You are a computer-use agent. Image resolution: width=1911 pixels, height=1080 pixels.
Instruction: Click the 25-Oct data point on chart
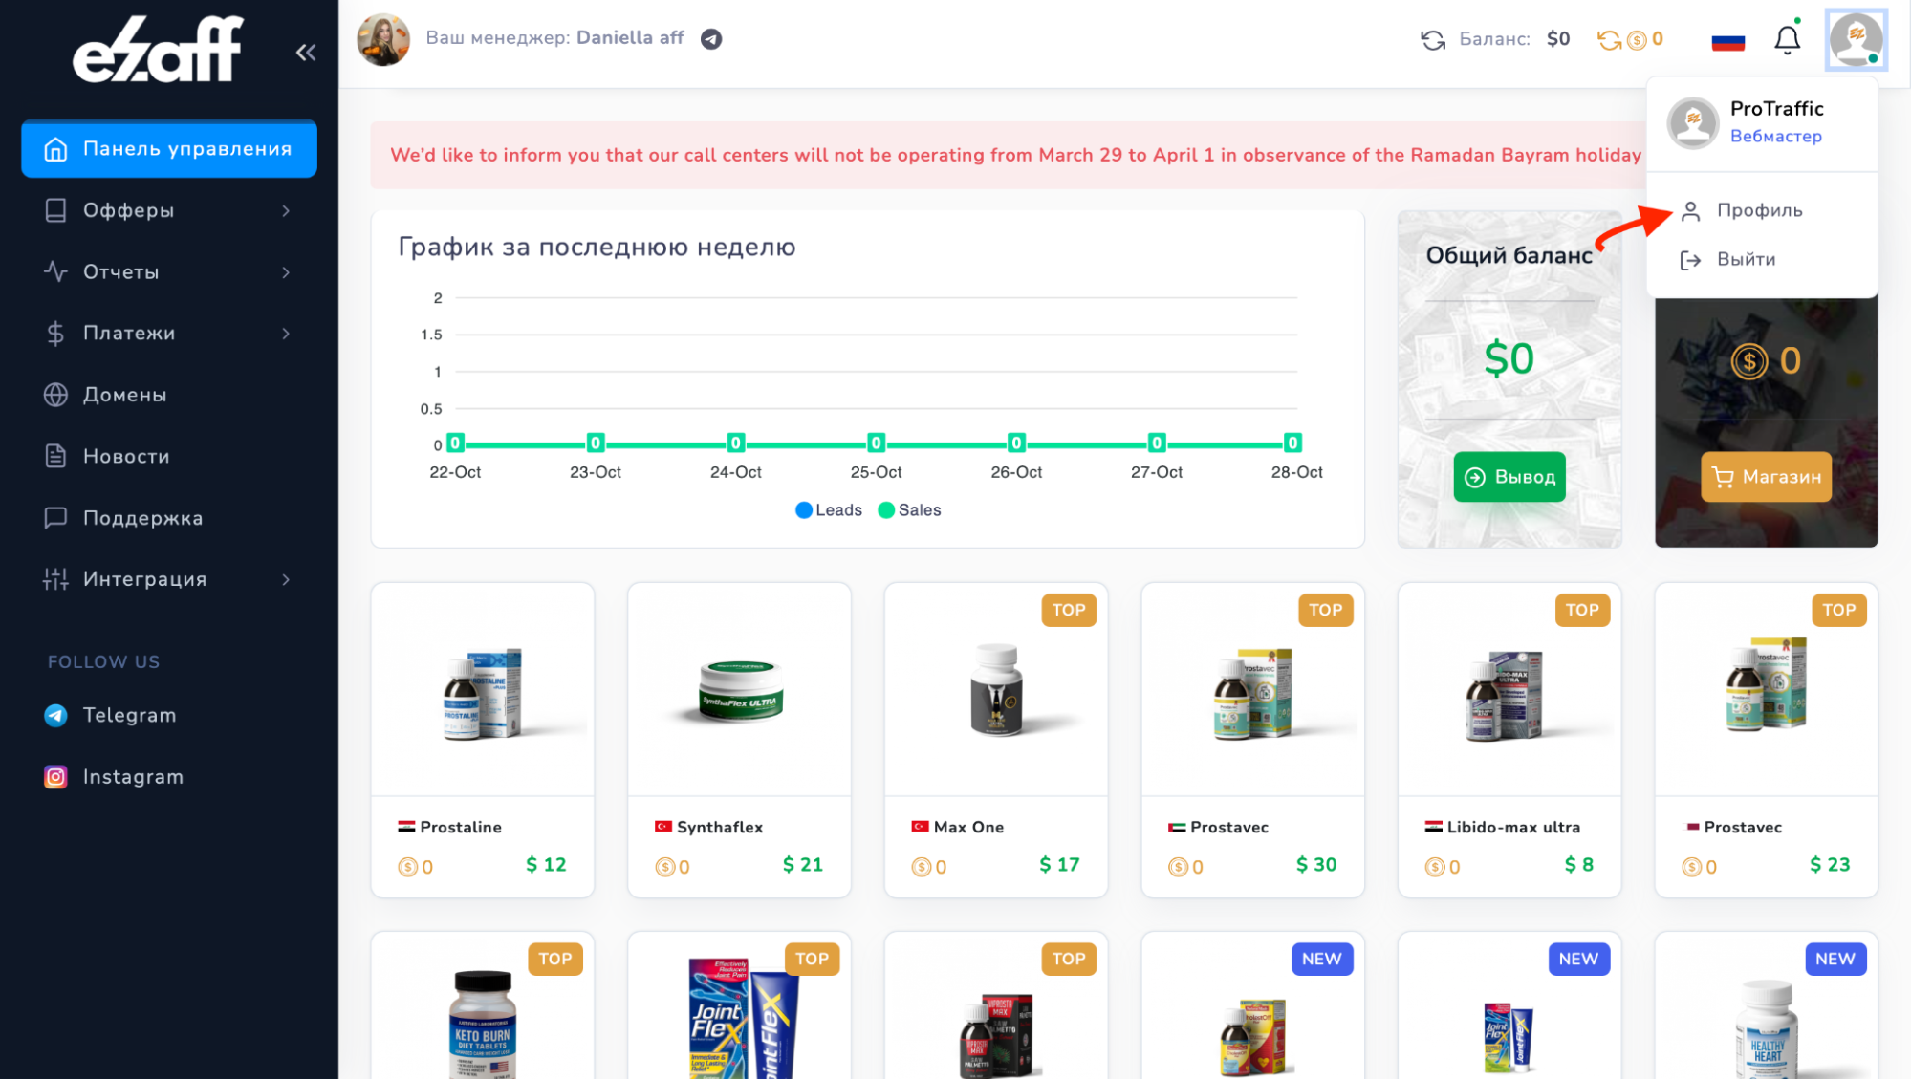point(876,443)
